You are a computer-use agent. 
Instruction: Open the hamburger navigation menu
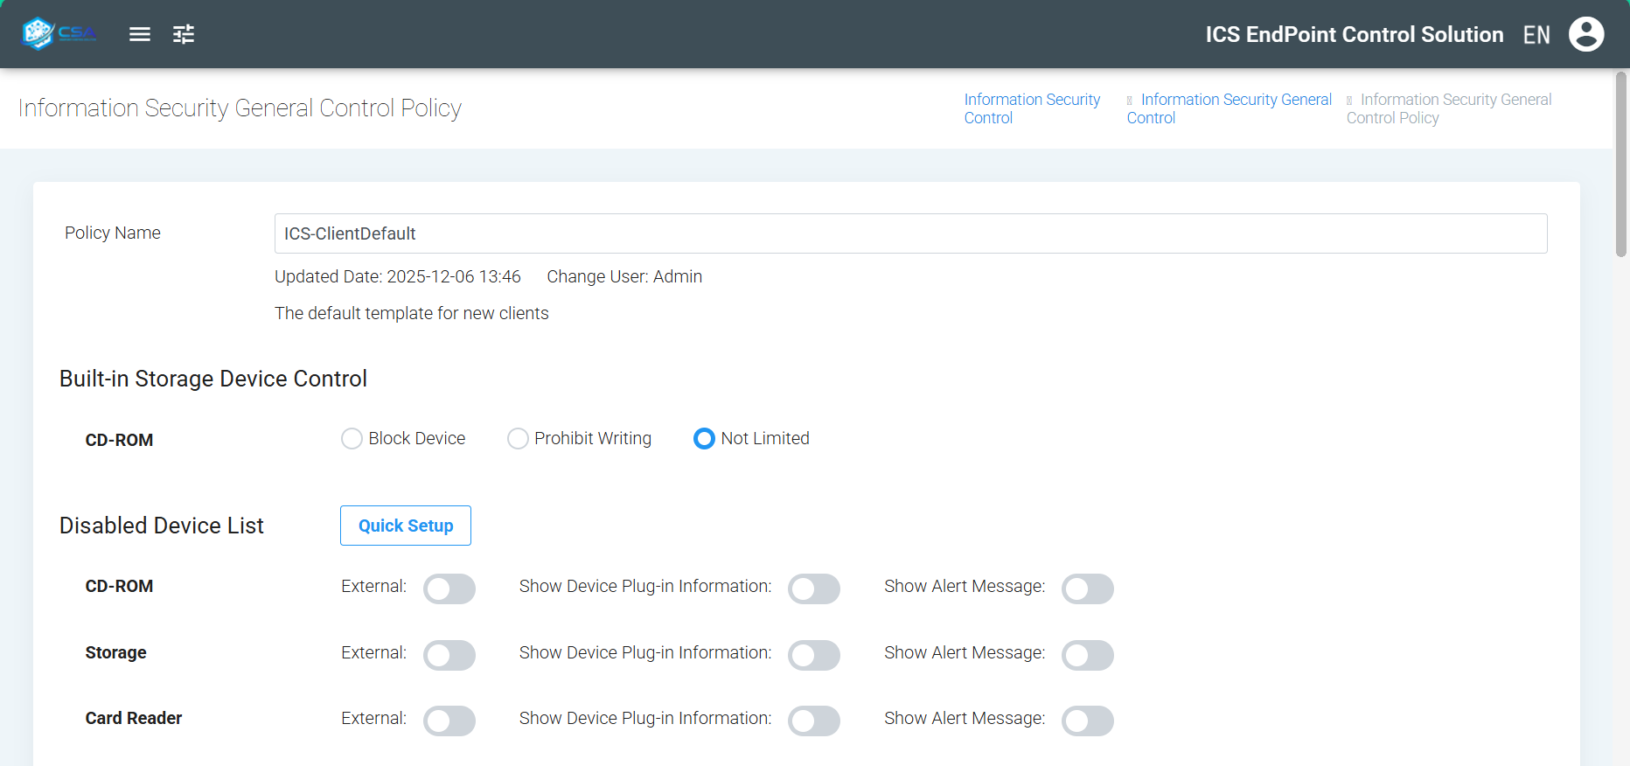click(140, 34)
